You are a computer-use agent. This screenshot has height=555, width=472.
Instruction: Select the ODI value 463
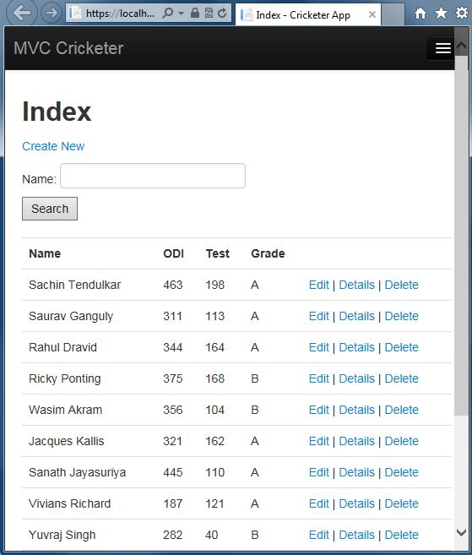[x=172, y=285]
